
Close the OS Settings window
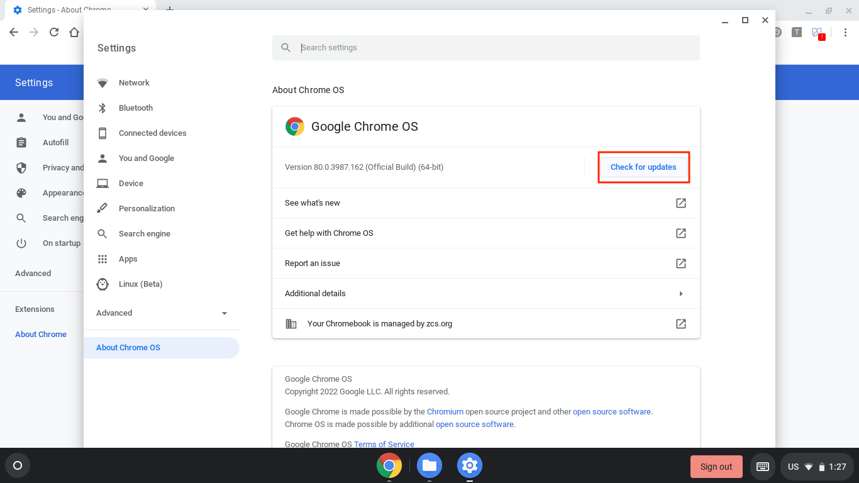765,20
